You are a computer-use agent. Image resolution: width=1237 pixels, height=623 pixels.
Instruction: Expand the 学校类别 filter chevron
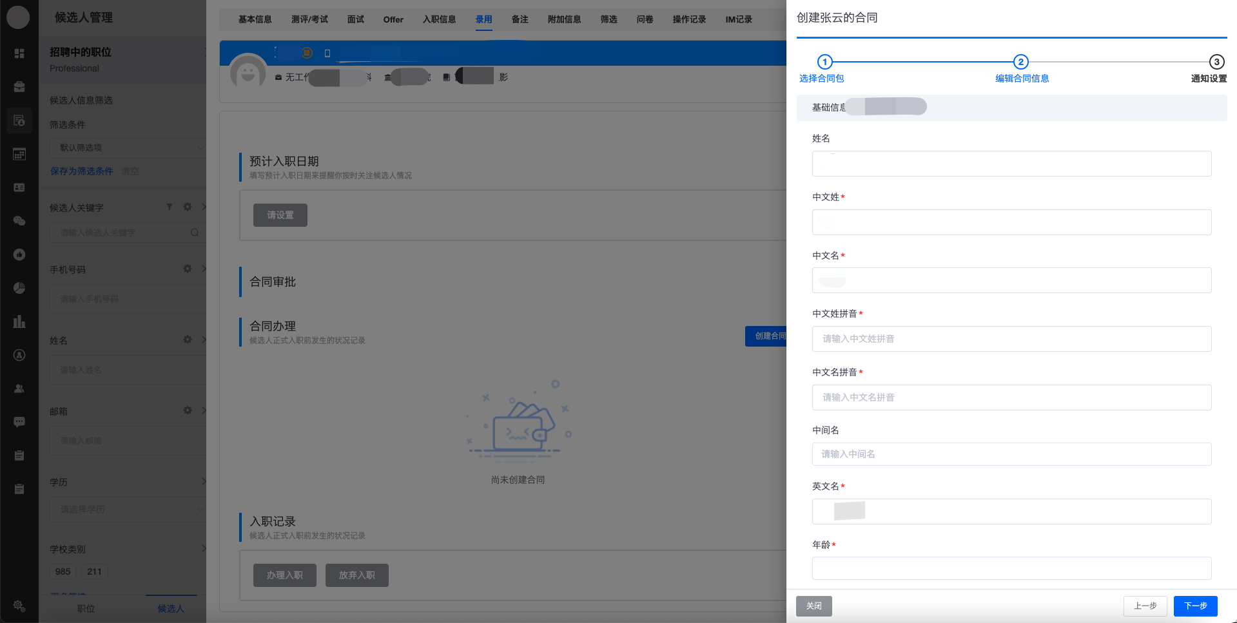click(x=204, y=548)
